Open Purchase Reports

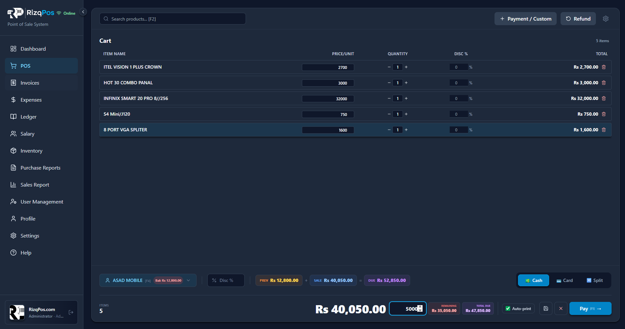tap(41, 168)
